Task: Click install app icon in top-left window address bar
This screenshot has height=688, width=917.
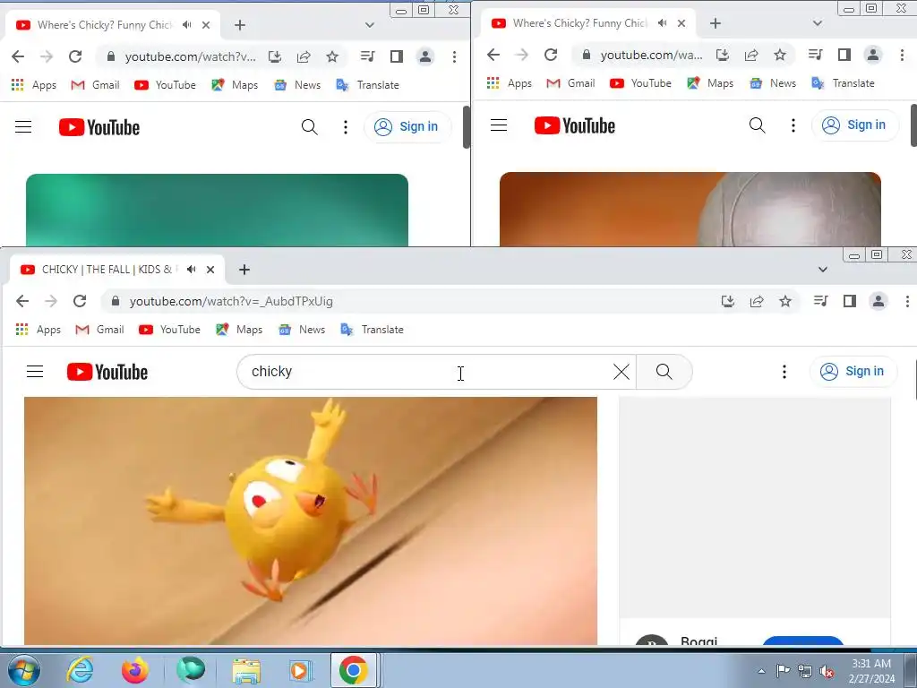Action: 275,56
